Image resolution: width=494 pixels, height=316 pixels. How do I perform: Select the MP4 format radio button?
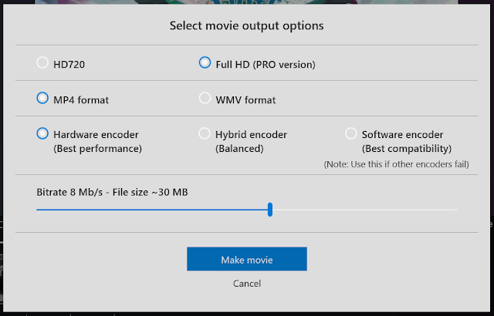point(42,99)
